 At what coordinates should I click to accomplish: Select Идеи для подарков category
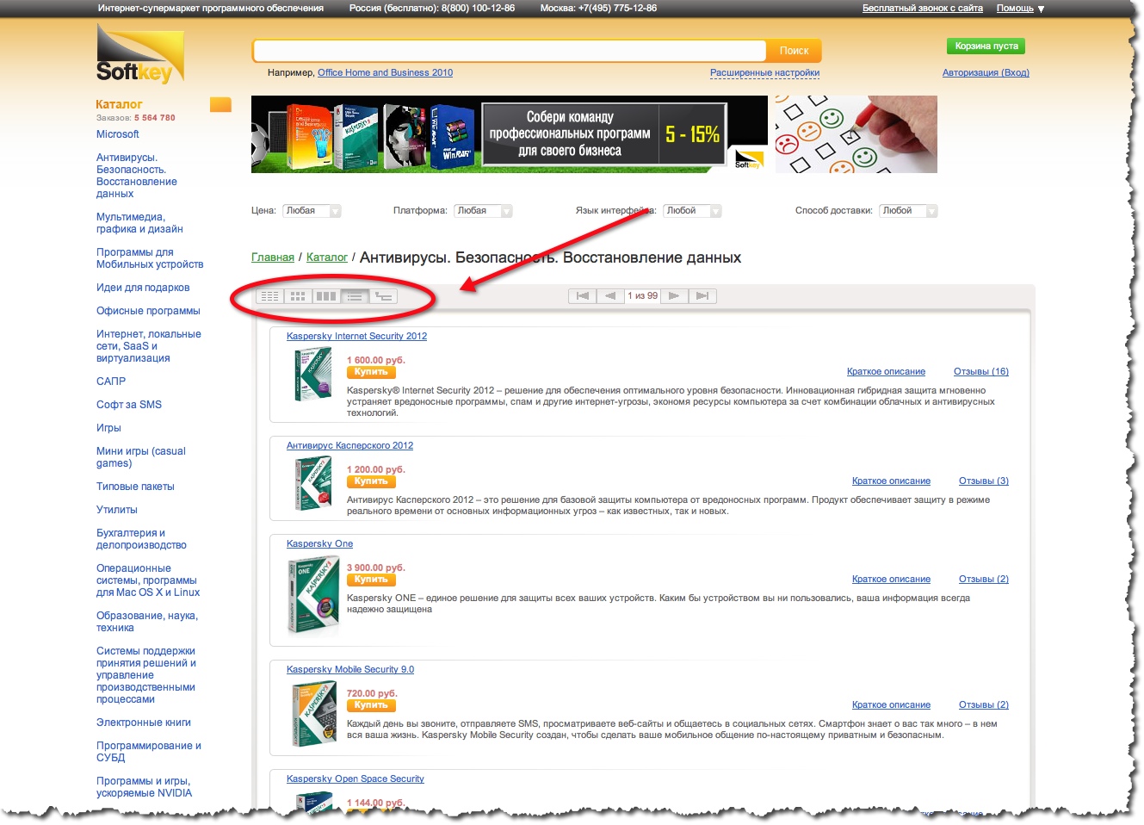pyautogui.click(x=143, y=288)
